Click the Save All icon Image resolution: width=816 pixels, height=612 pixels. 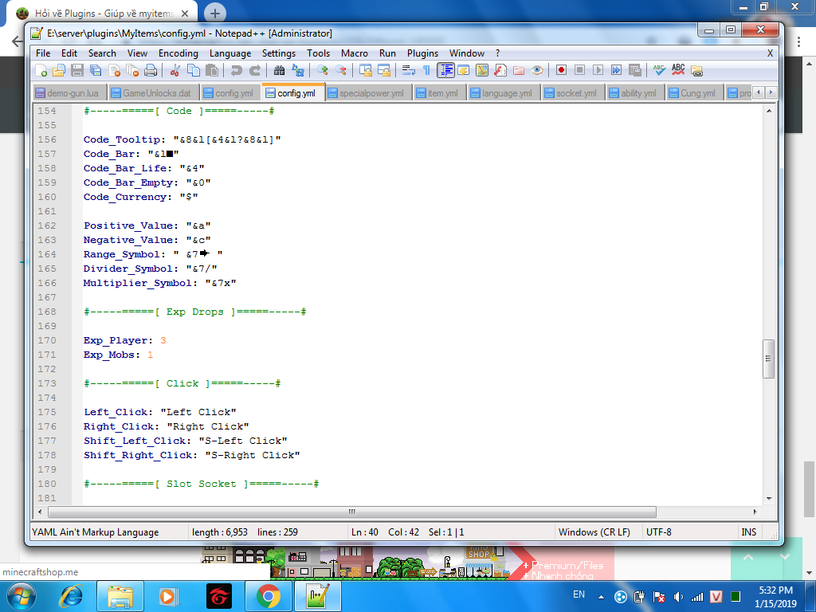(x=96, y=70)
